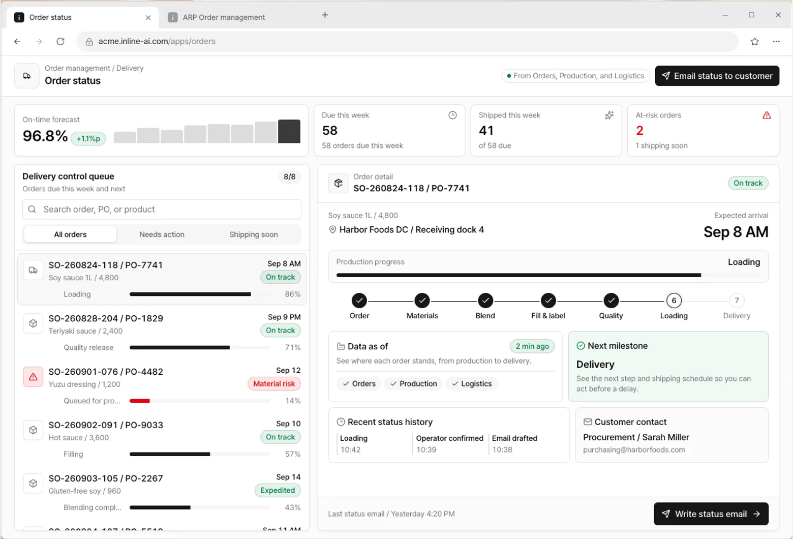This screenshot has width=793, height=539.
Task: Click the 2 min ago badge
Action: coord(532,346)
